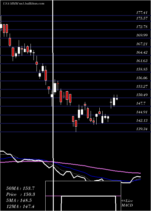The image size is (151, 211).
Task: Click the 153.27 price level label
Action: (x=142, y=87)
